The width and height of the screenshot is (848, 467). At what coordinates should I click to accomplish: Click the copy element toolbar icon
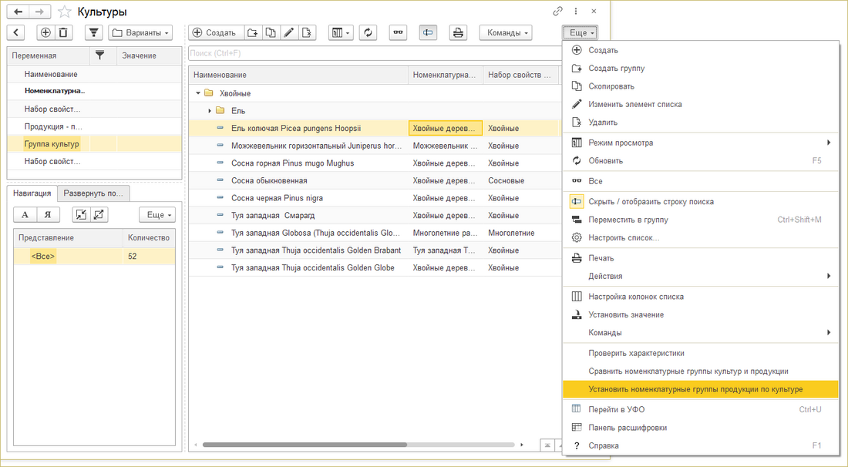271,32
